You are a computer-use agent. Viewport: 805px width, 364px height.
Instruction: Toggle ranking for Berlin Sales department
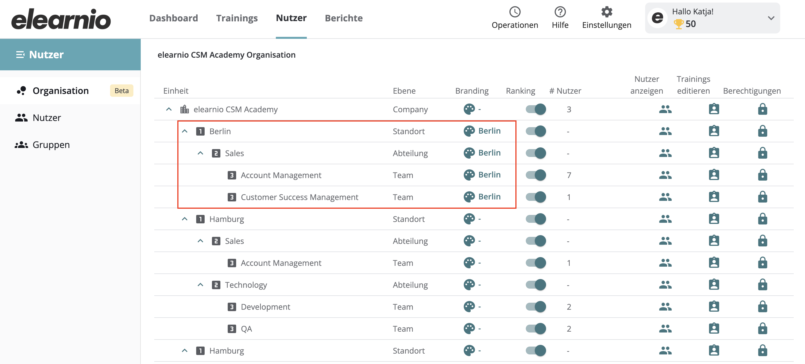point(536,153)
